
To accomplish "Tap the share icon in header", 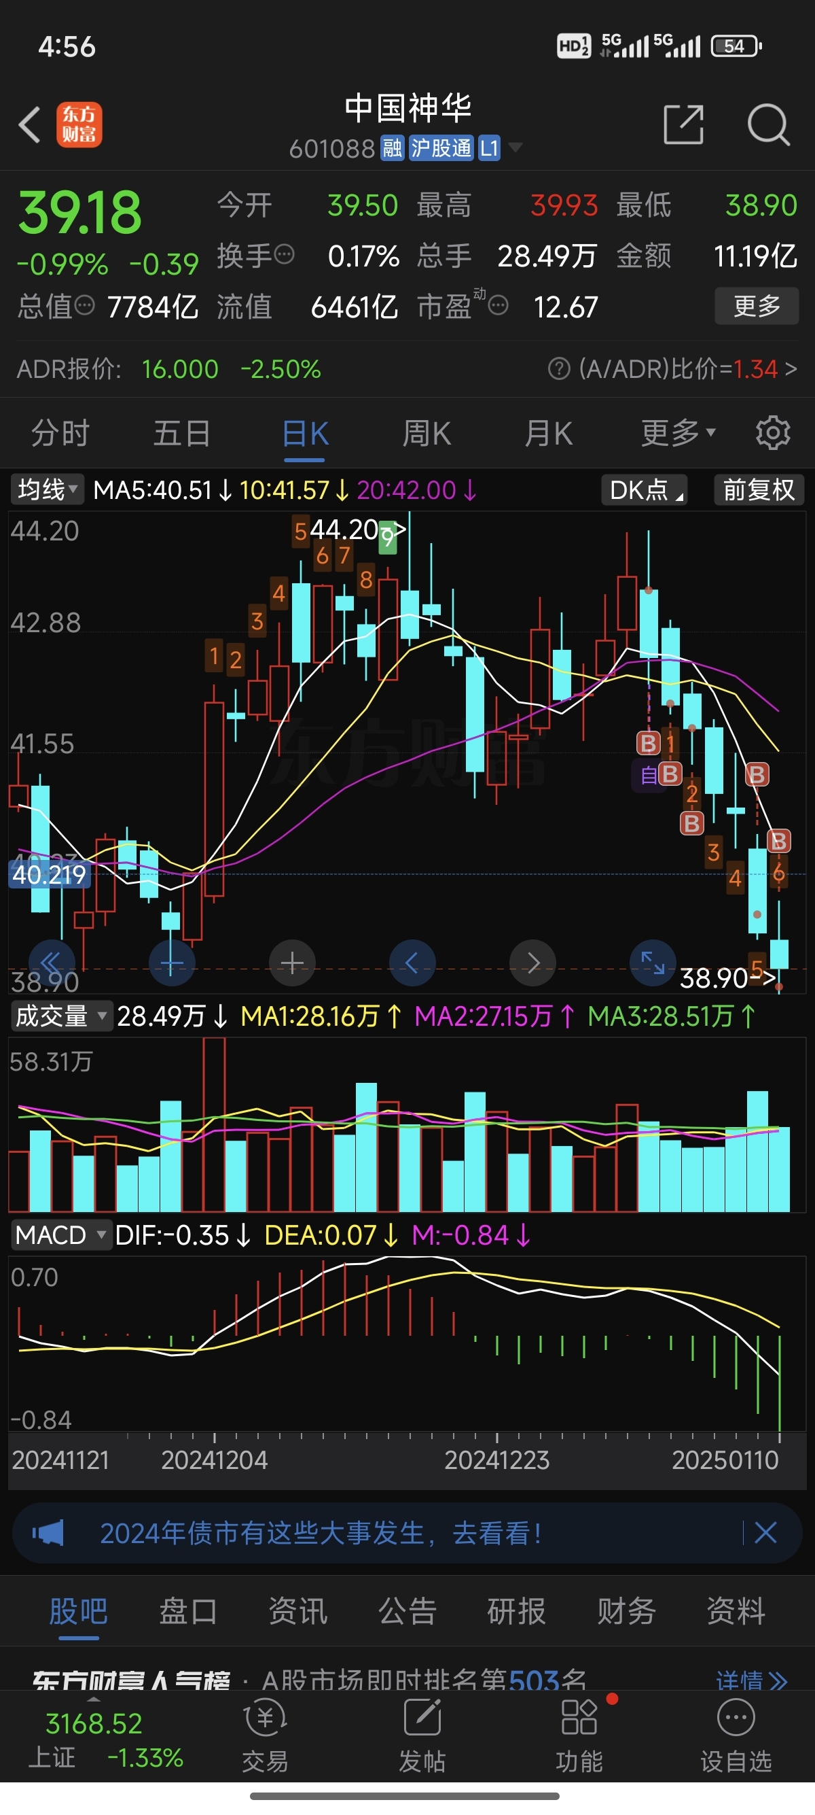I will click(683, 124).
